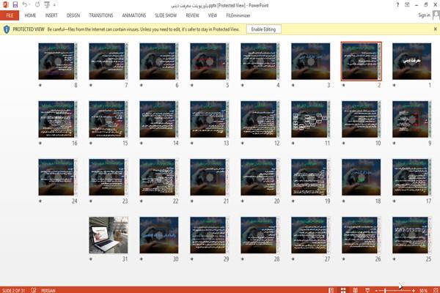Click the PowerPoint application icon
This screenshot has height=293, width=440.
pyautogui.click(x=5, y=4)
